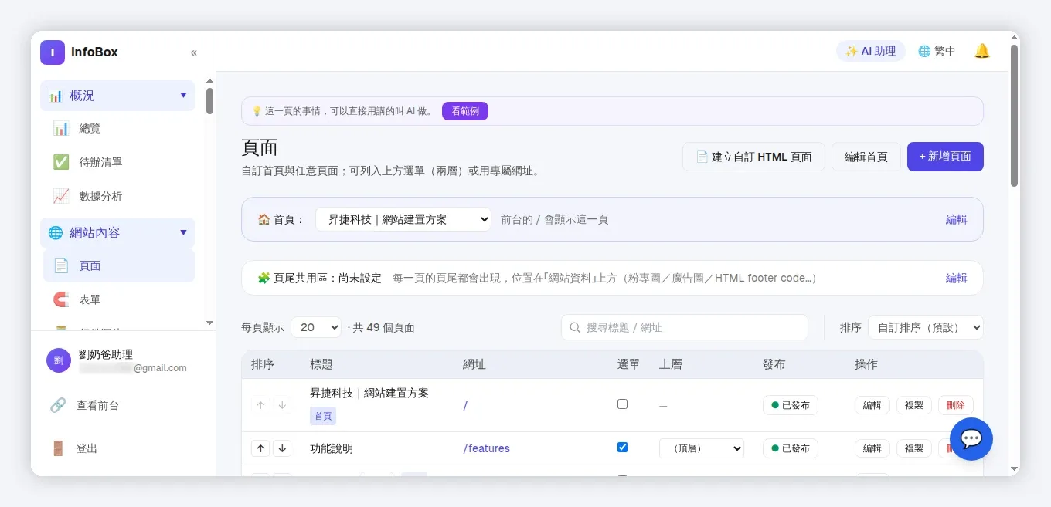Open the 首頁 page selection dropdown
The height and width of the screenshot is (507, 1051).
tap(403, 219)
